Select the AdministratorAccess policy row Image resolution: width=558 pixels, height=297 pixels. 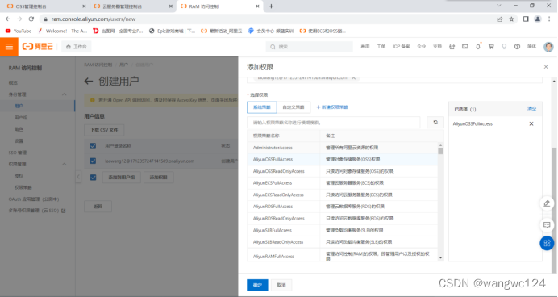pos(343,148)
